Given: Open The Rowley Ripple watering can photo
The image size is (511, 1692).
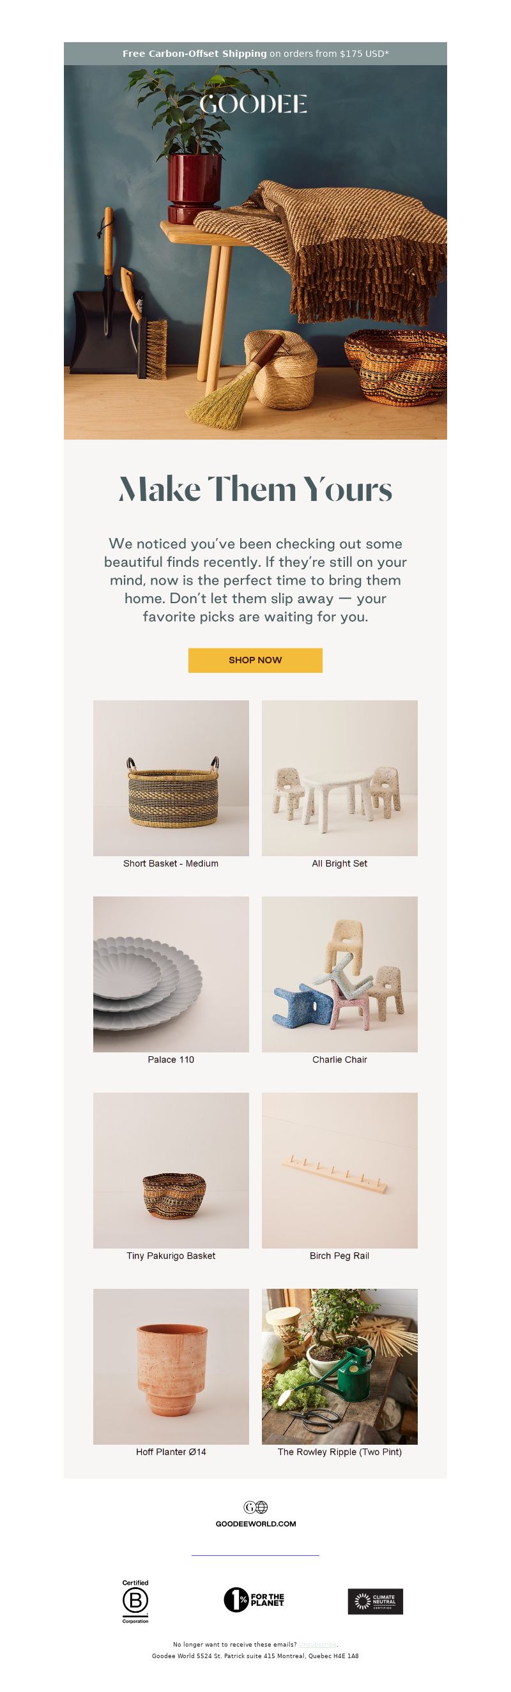Looking at the screenshot, I should click(x=340, y=1366).
